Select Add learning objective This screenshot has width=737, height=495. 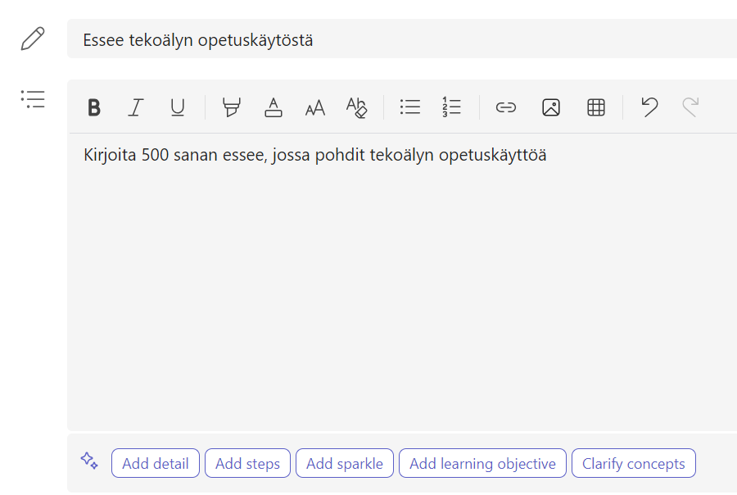click(x=482, y=464)
